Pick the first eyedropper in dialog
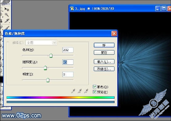The image size is (171, 121). click(73, 91)
